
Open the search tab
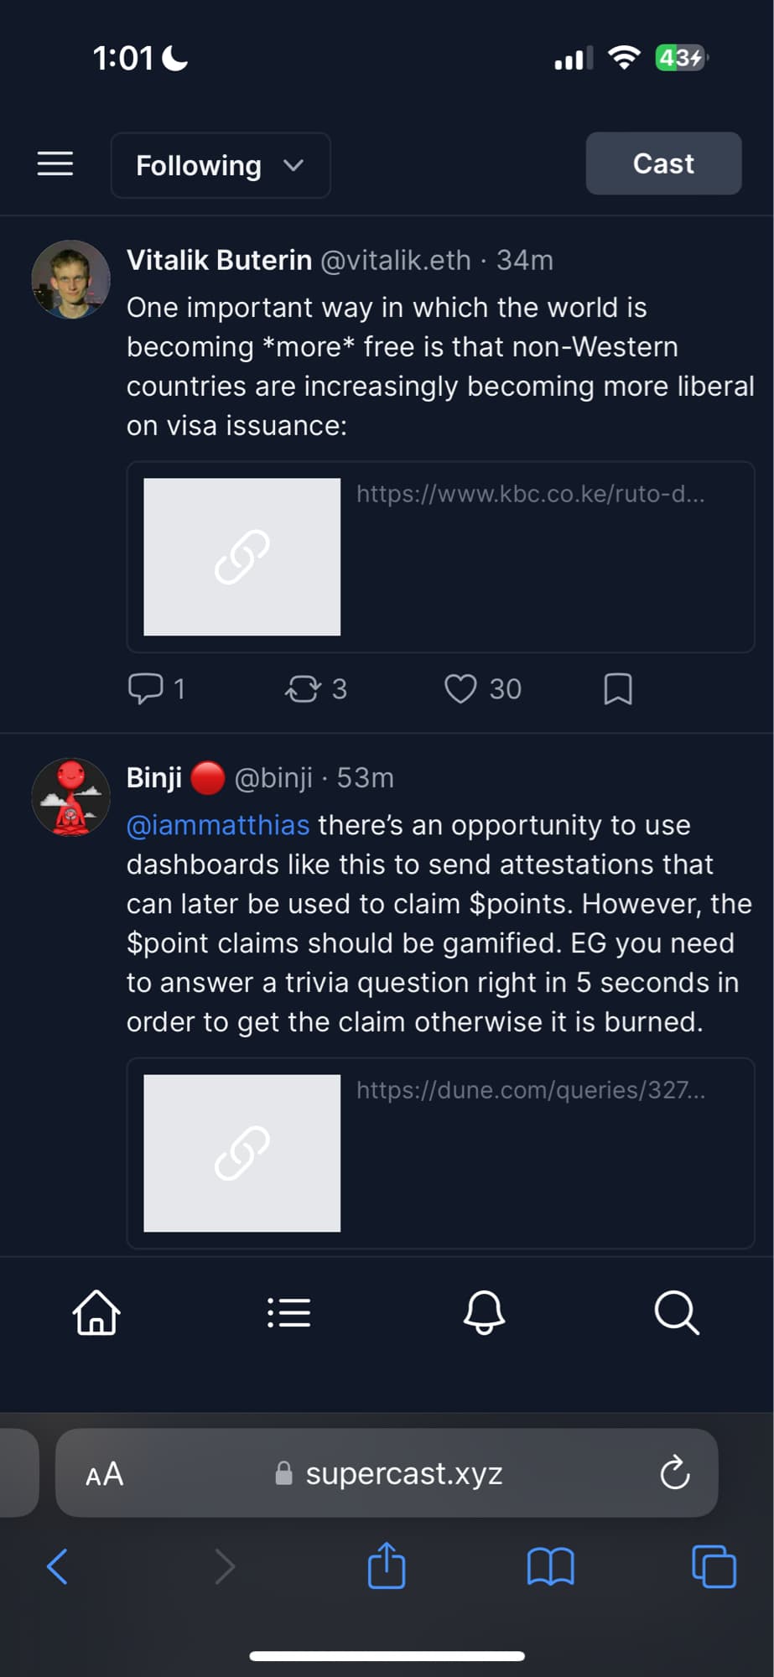tap(677, 1312)
